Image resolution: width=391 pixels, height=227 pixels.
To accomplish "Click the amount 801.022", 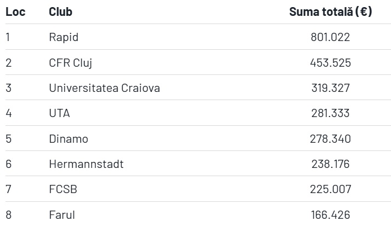I will (331, 37).
